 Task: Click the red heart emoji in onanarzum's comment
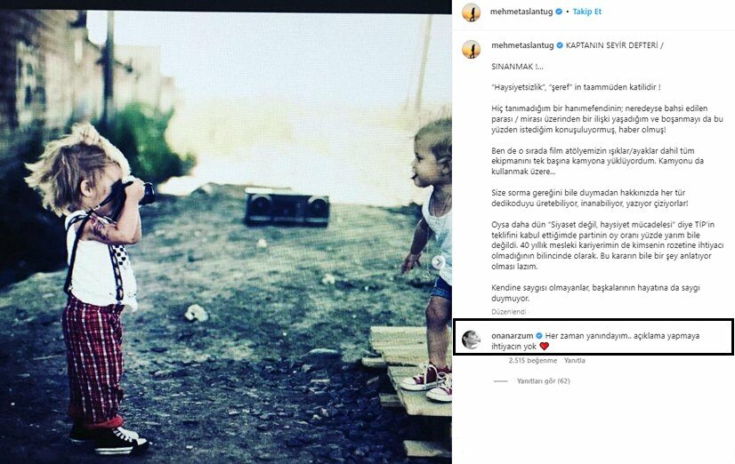pos(545,347)
